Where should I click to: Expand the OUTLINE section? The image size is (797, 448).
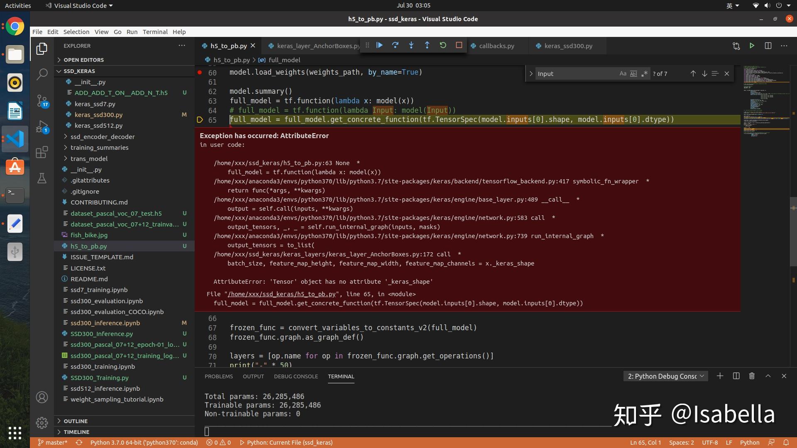tap(76, 421)
